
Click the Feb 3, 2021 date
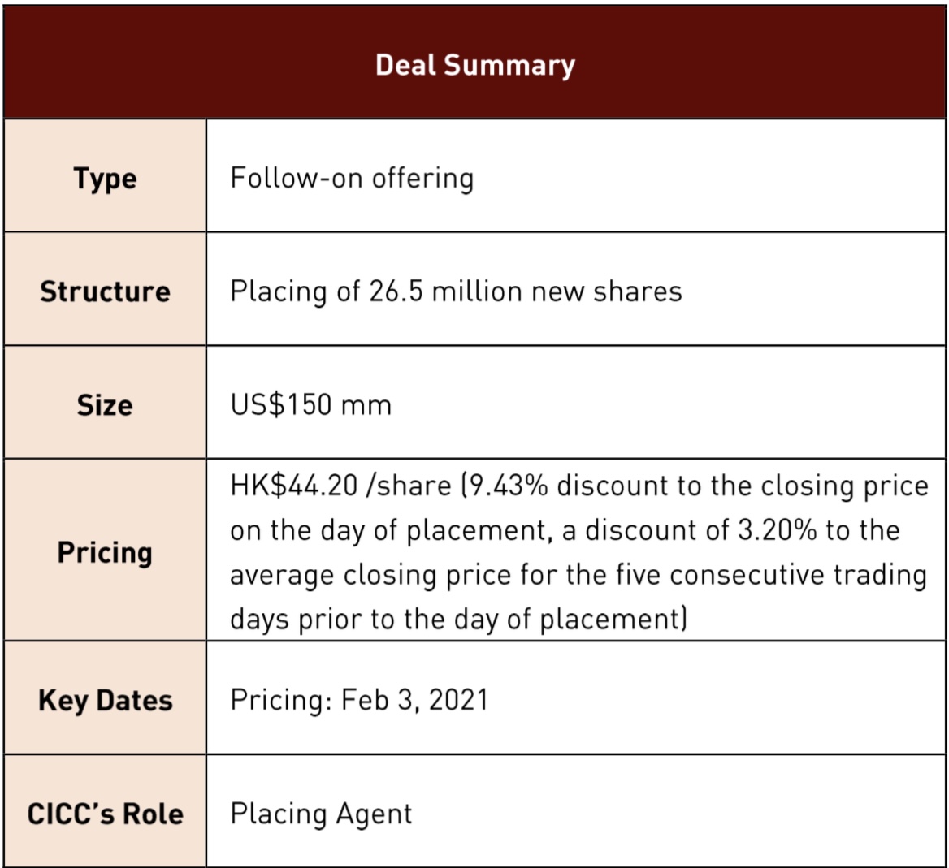coord(414,700)
